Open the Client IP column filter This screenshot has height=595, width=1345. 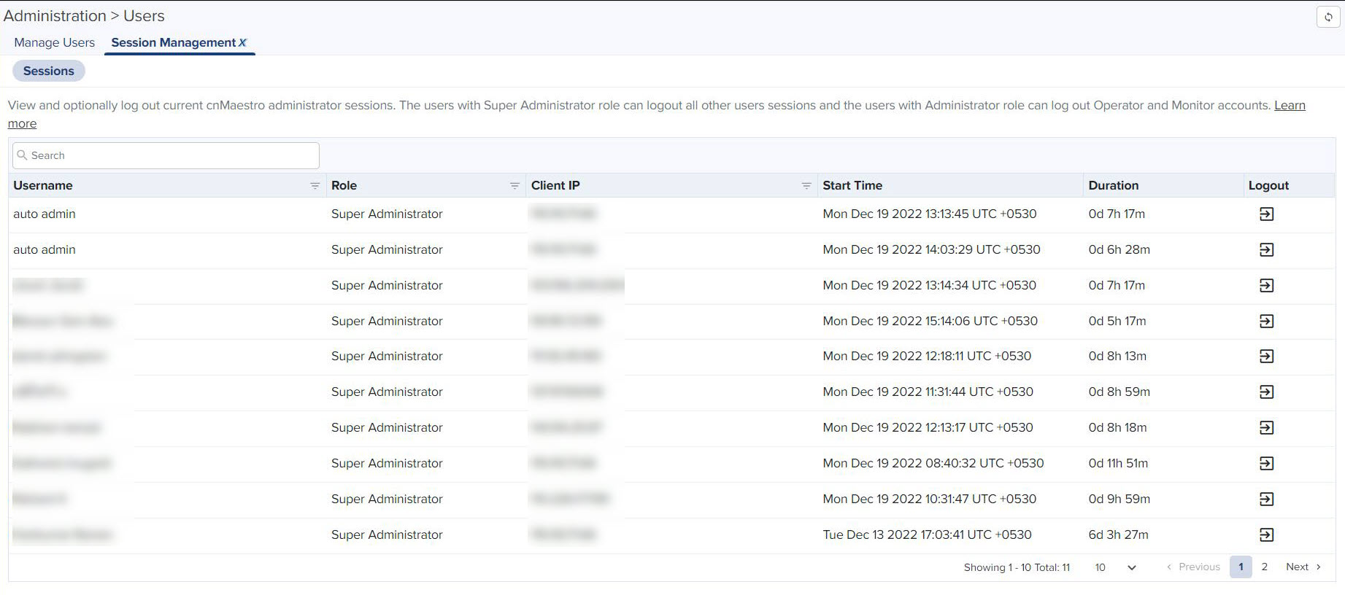pos(806,186)
